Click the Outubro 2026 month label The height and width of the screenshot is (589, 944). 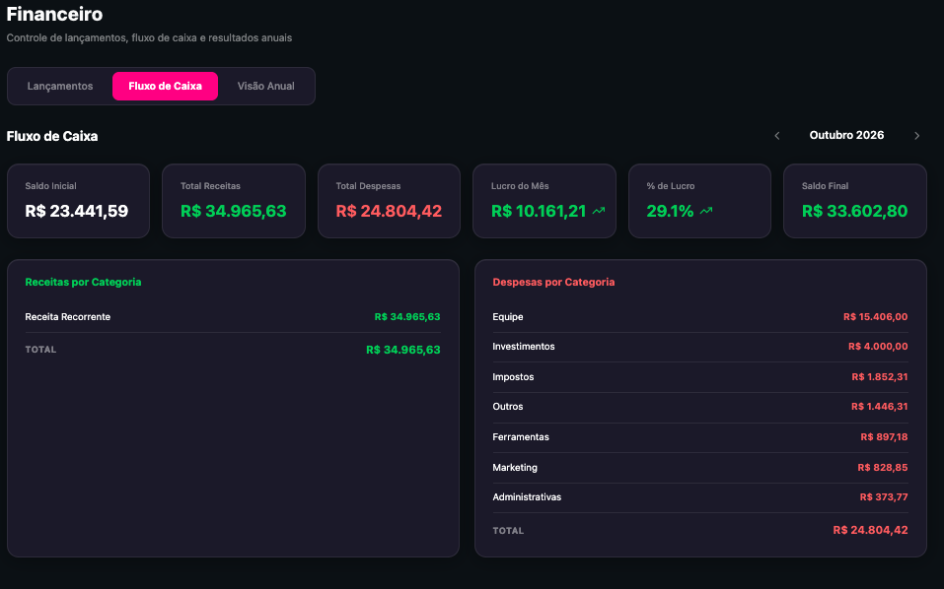(846, 135)
